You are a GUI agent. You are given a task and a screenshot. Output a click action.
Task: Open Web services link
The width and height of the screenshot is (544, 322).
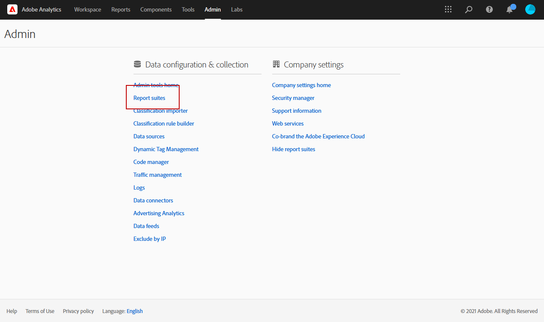tap(288, 123)
